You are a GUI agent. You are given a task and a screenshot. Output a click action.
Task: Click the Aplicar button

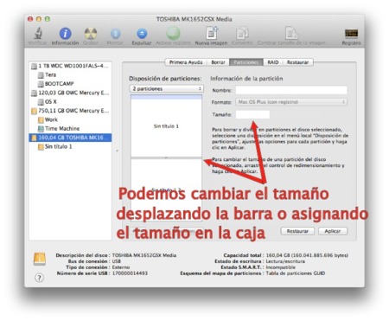(x=333, y=231)
